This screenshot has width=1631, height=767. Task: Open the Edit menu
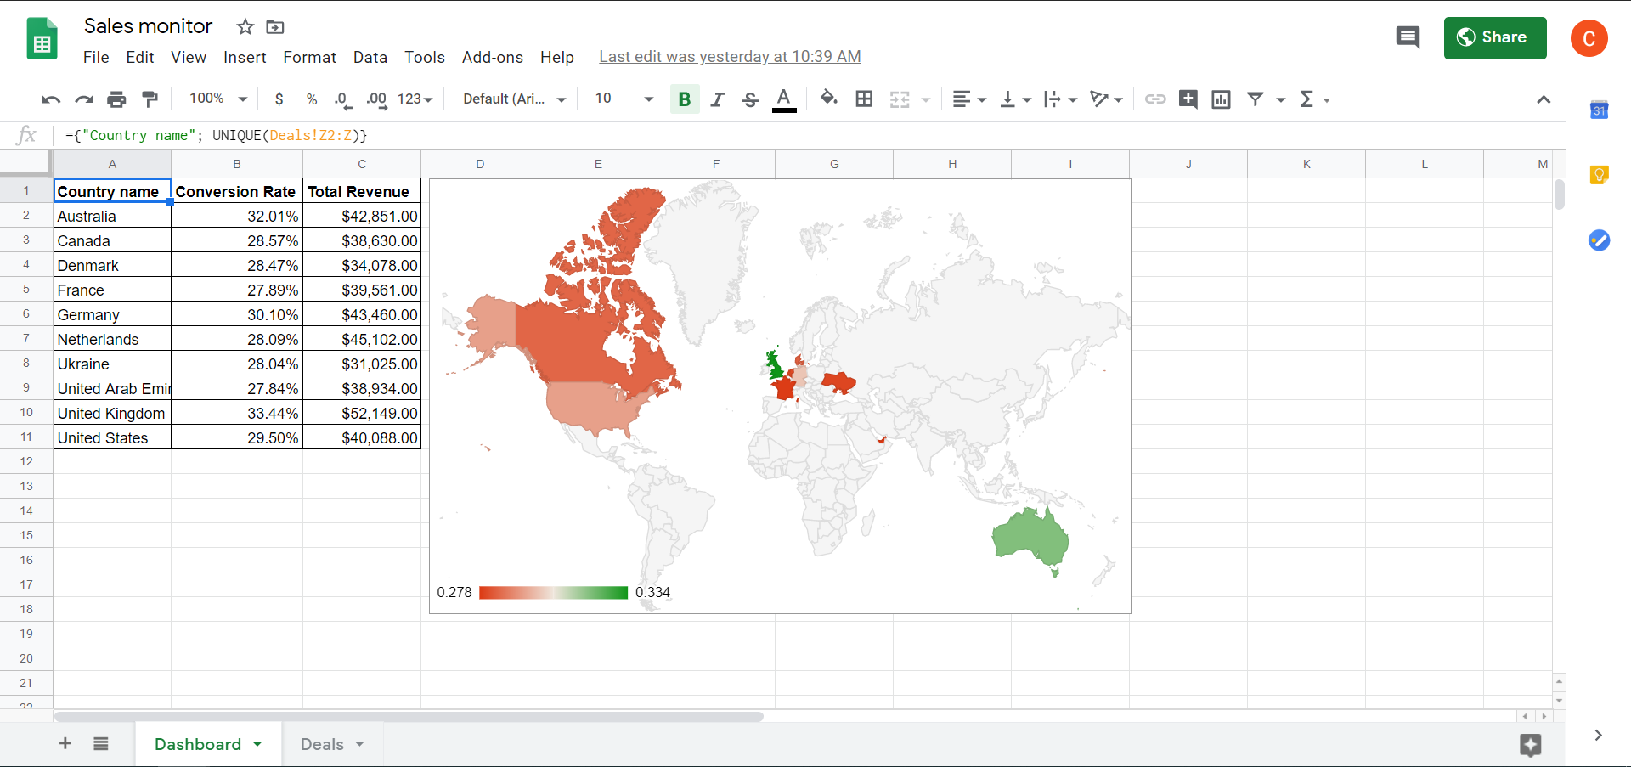coord(140,57)
